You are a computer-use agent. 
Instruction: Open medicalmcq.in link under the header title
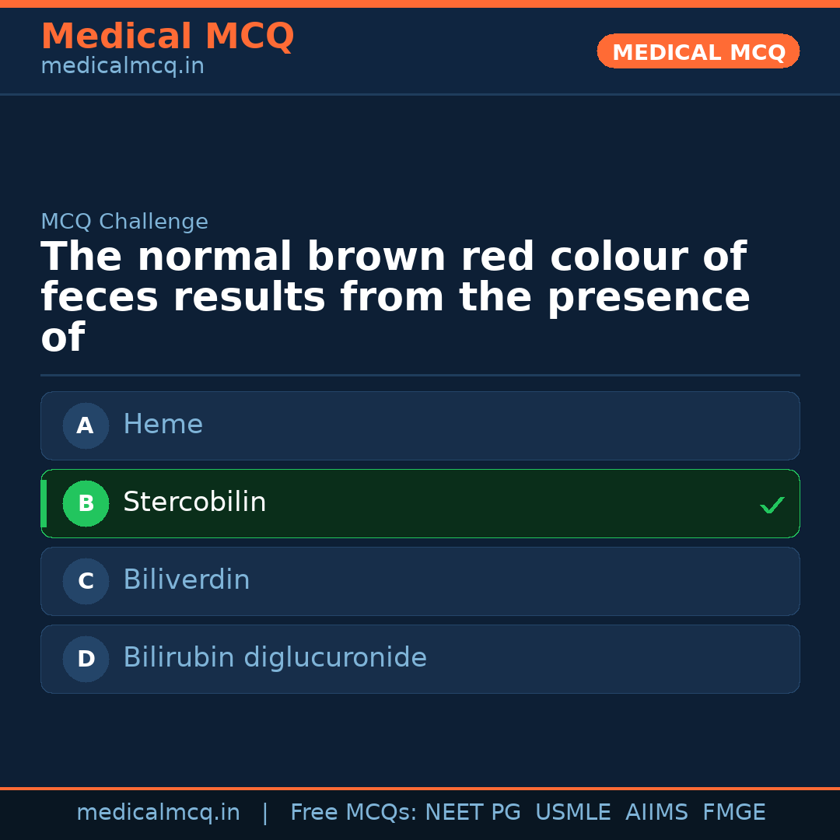tap(122, 67)
